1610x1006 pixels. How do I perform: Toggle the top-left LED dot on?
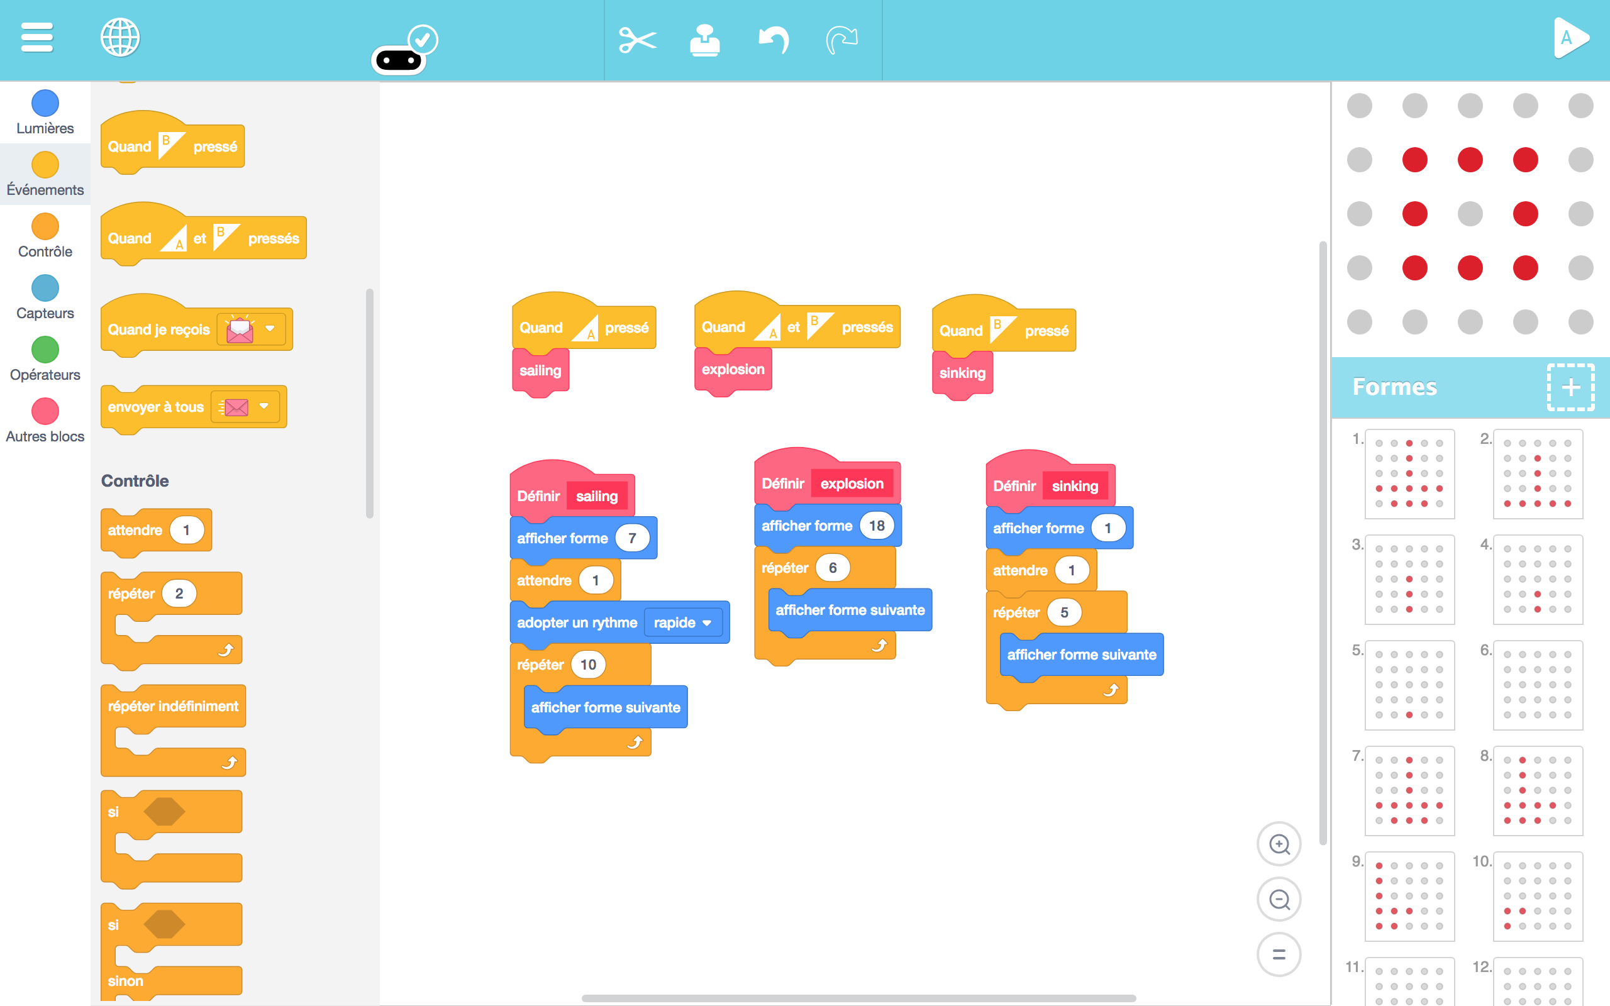[x=1360, y=104]
